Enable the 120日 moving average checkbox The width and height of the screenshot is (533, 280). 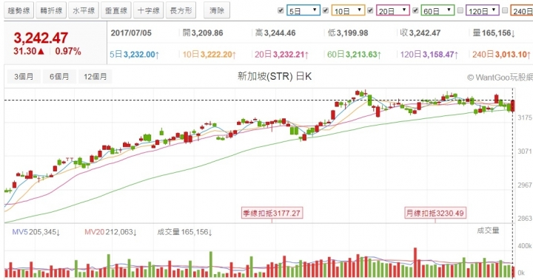tap(460, 10)
